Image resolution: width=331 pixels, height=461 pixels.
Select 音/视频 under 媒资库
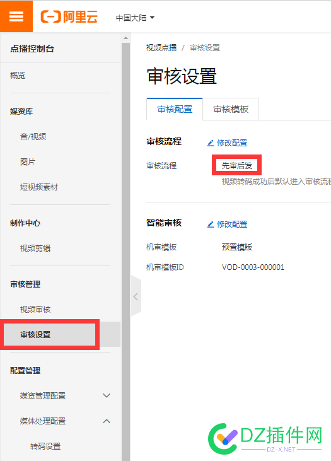pyautogui.click(x=33, y=136)
